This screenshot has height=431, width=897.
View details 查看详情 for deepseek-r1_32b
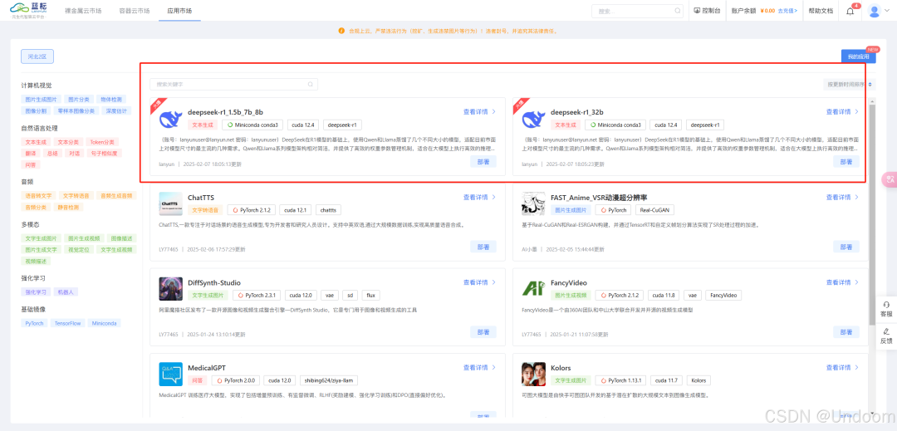pyautogui.click(x=843, y=112)
